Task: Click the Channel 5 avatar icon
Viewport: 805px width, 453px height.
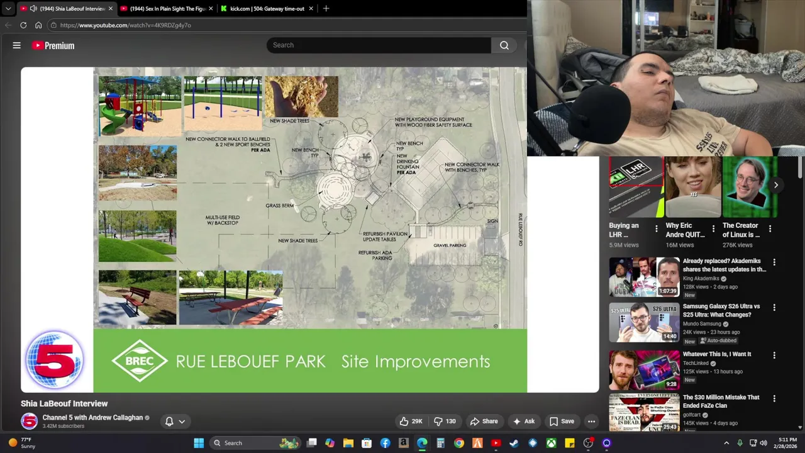Action: pos(29,421)
